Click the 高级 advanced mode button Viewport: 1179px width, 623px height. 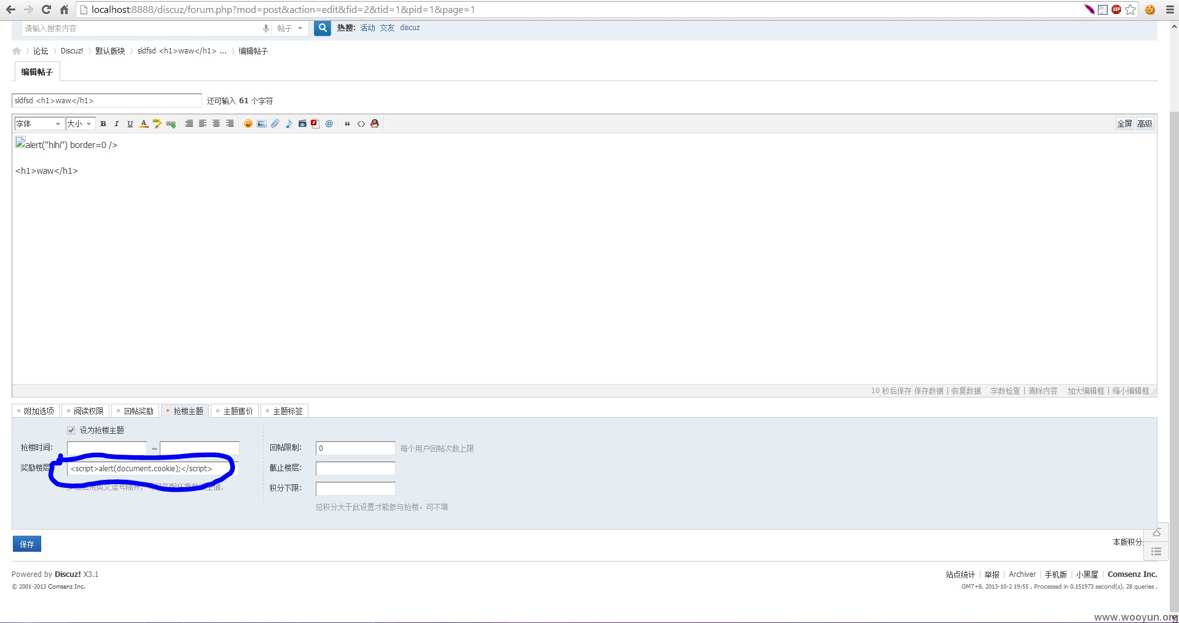pos(1145,123)
